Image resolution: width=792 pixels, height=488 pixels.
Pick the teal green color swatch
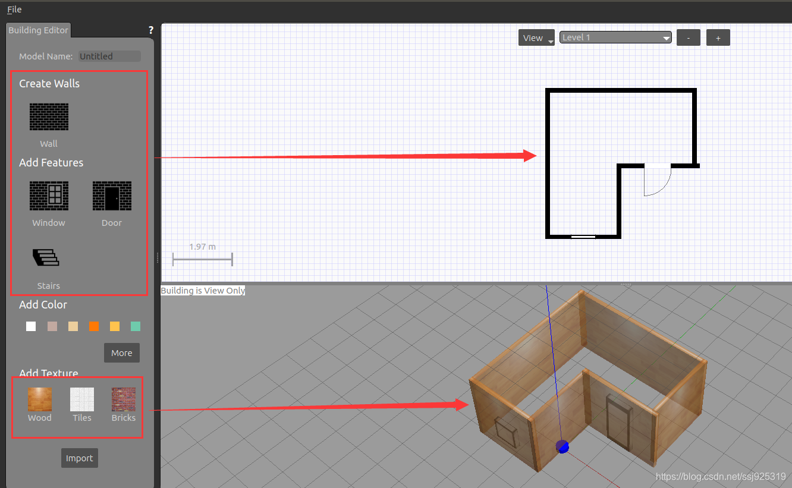coord(136,326)
